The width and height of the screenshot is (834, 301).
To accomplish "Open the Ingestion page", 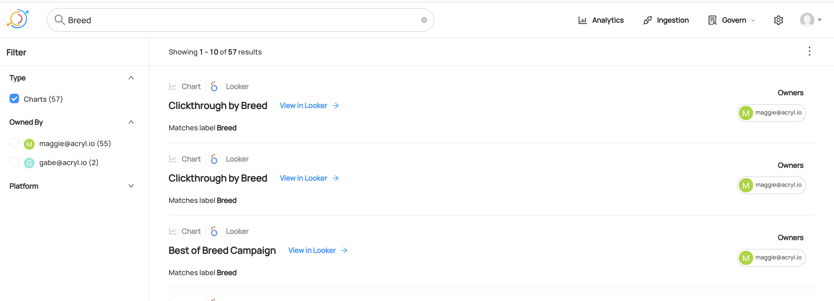I will click(x=666, y=20).
